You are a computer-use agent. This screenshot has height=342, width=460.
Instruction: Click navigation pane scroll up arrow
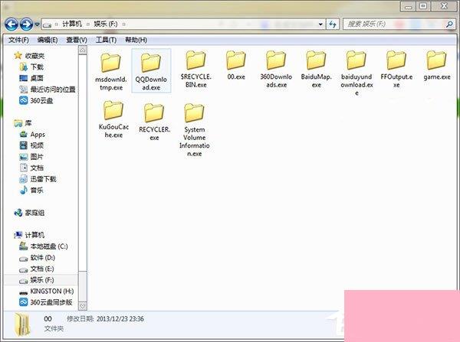(83, 50)
